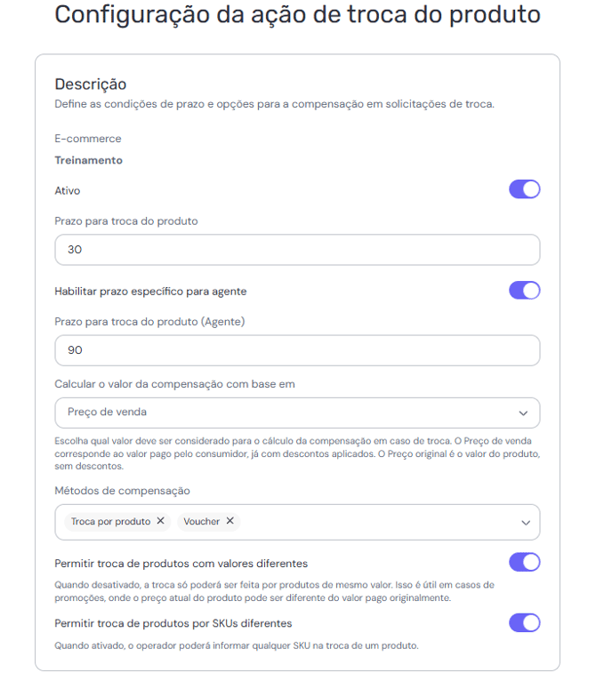Screen dimensions: 596x673
Task: Click the Métodos de compensação label text
Action: (122, 491)
